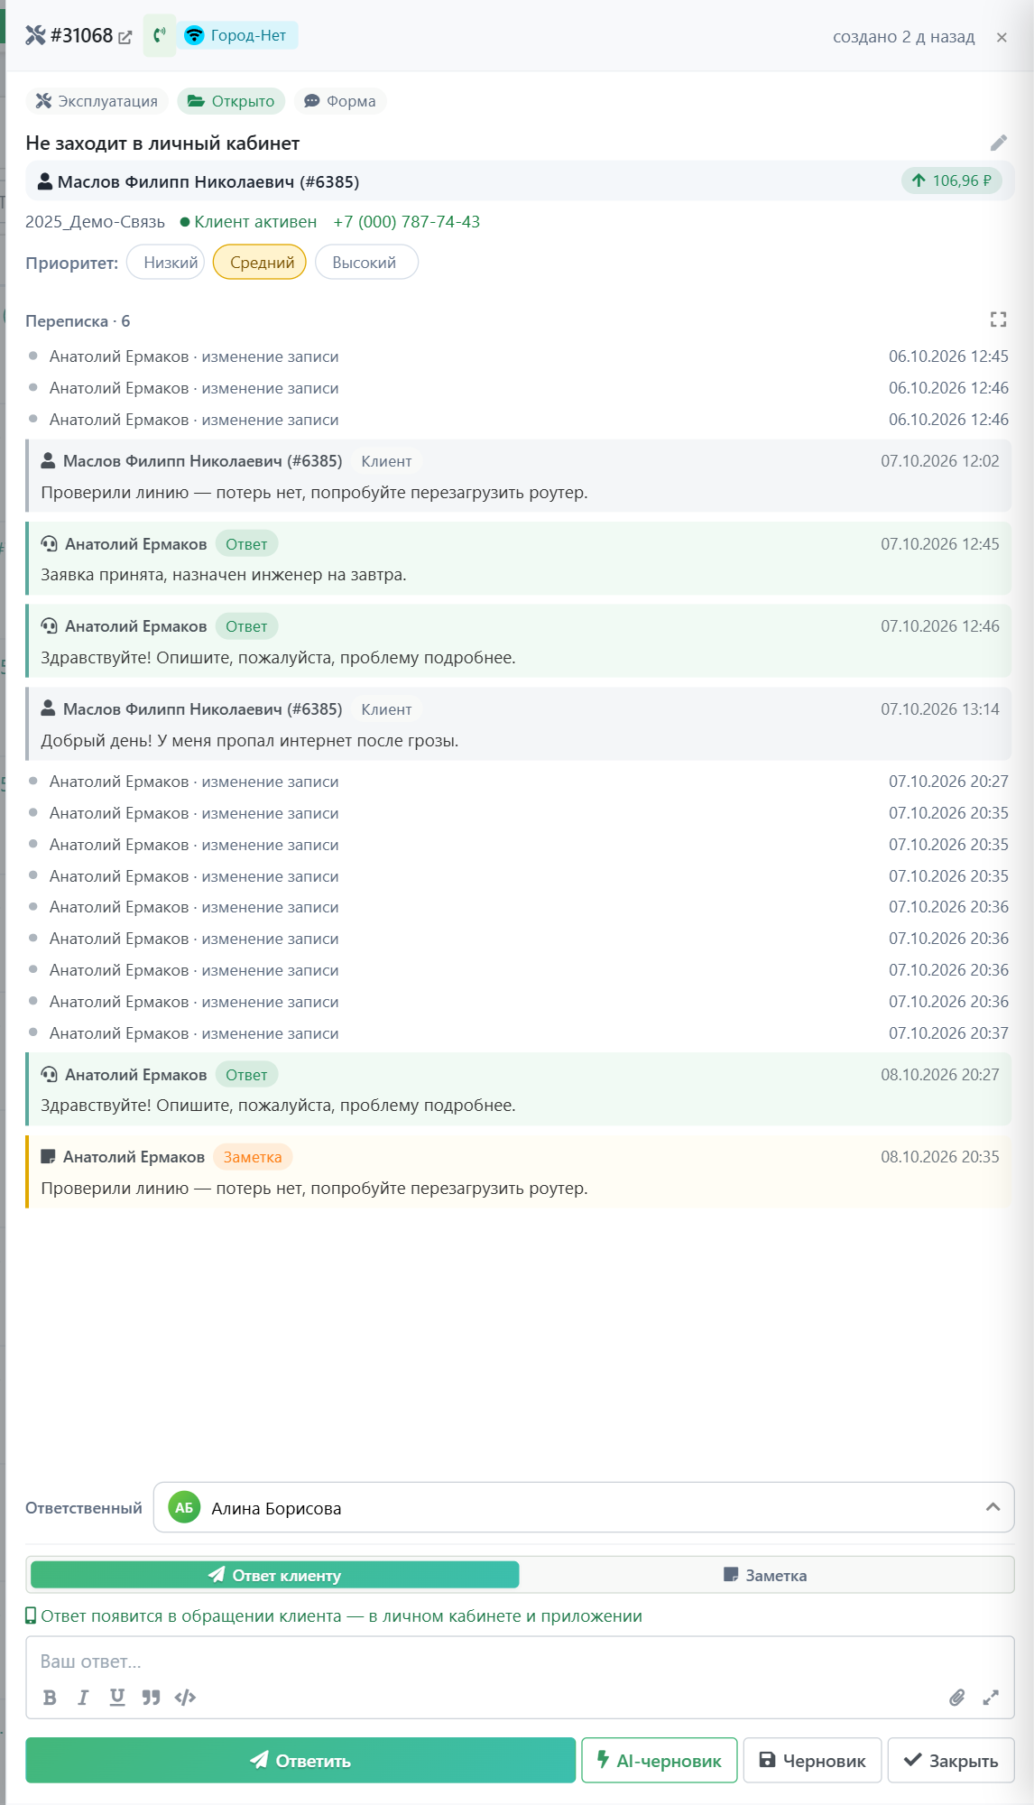Apply underline formatting in reply editor
The height and width of the screenshot is (1805, 1034).
click(x=117, y=1698)
